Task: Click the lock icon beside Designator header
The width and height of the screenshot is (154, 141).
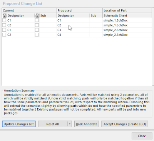Action: pos(4,15)
